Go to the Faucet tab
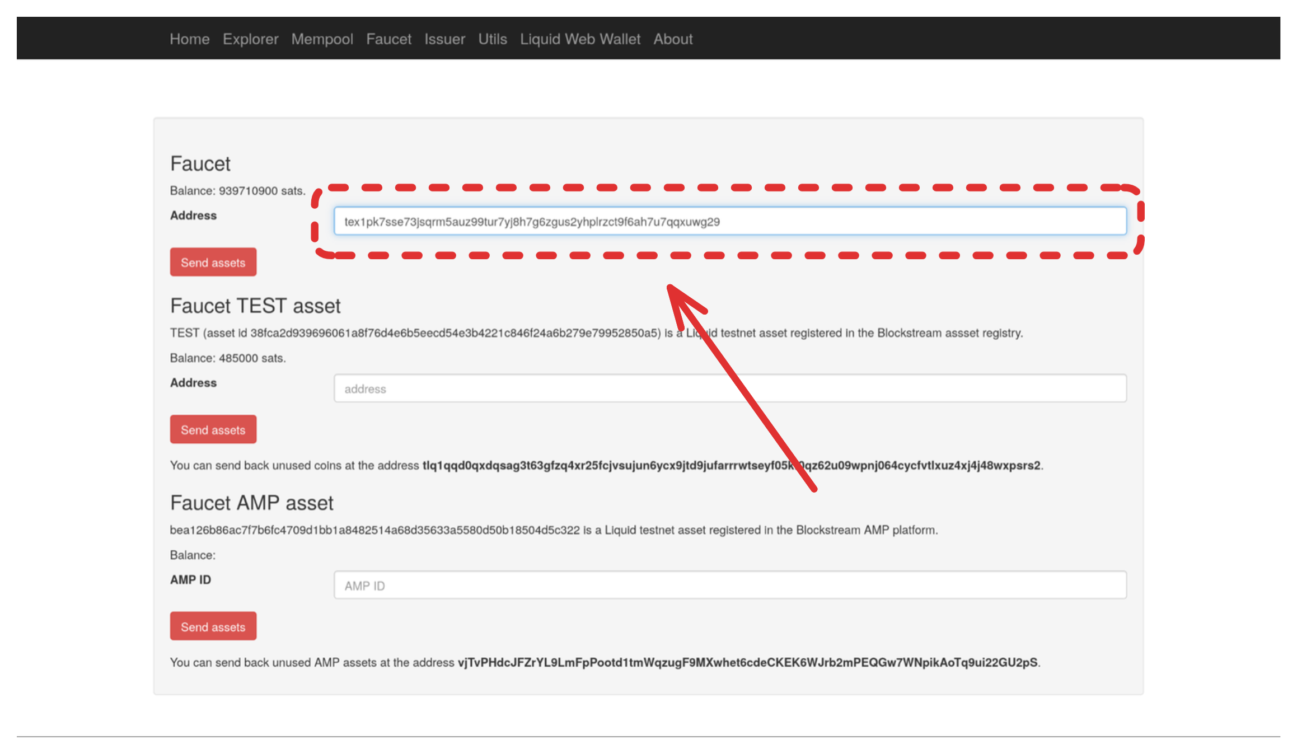Viewport: 1297px width, 754px height. 388,39
